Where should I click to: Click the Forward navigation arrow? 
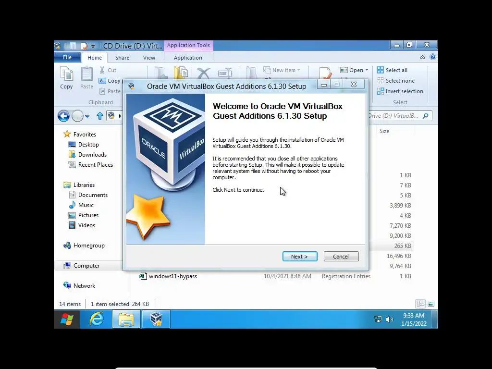(77, 116)
